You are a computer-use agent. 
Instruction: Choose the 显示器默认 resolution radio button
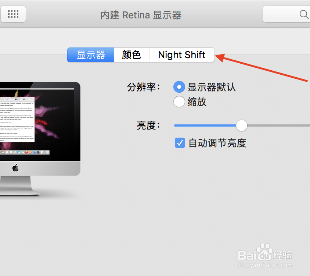[179, 87]
